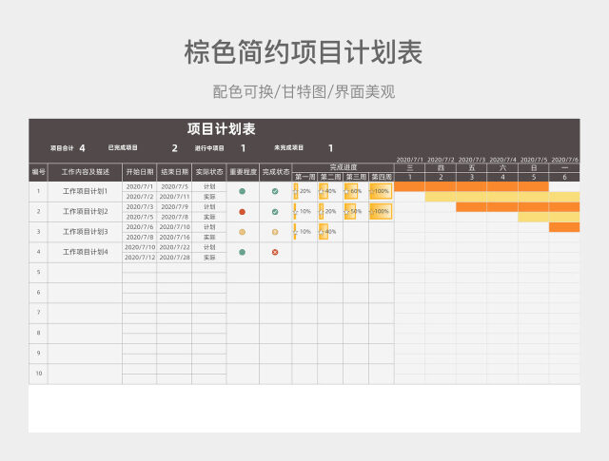Click the 工作项目计划4 cell
The width and height of the screenshot is (609, 461).
(85, 252)
